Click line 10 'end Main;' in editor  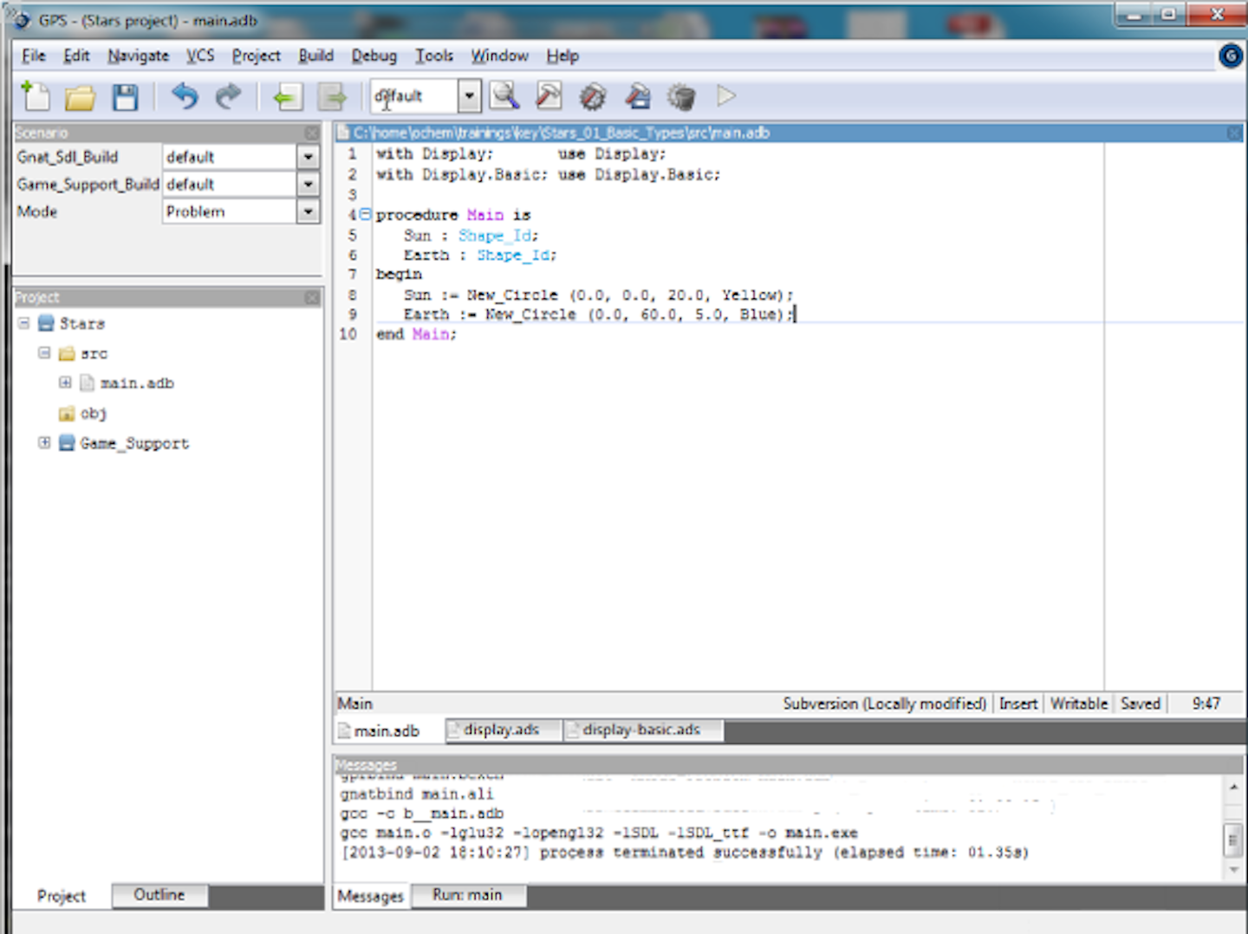pos(416,334)
